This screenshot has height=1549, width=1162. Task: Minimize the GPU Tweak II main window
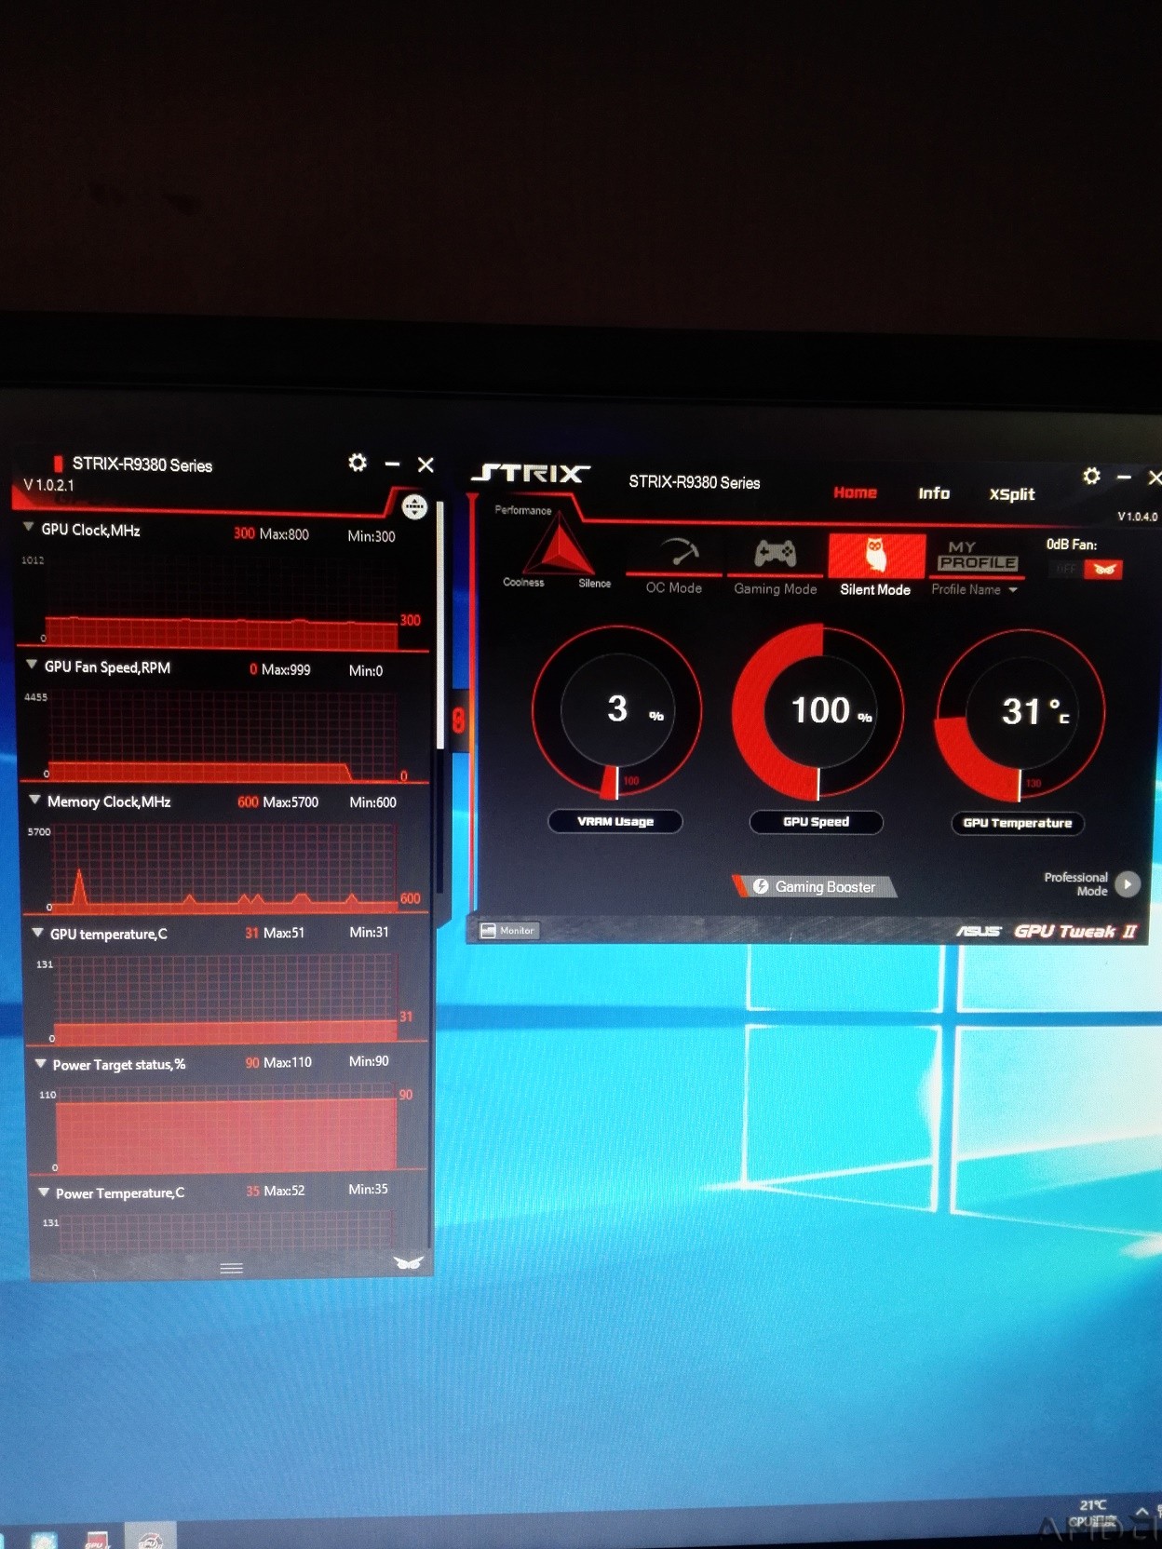click(1124, 477)
